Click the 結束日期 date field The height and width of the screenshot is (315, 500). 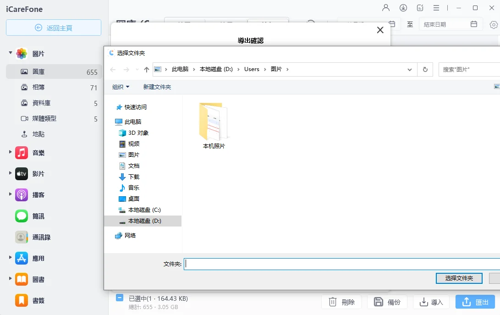tap(451, 24)
